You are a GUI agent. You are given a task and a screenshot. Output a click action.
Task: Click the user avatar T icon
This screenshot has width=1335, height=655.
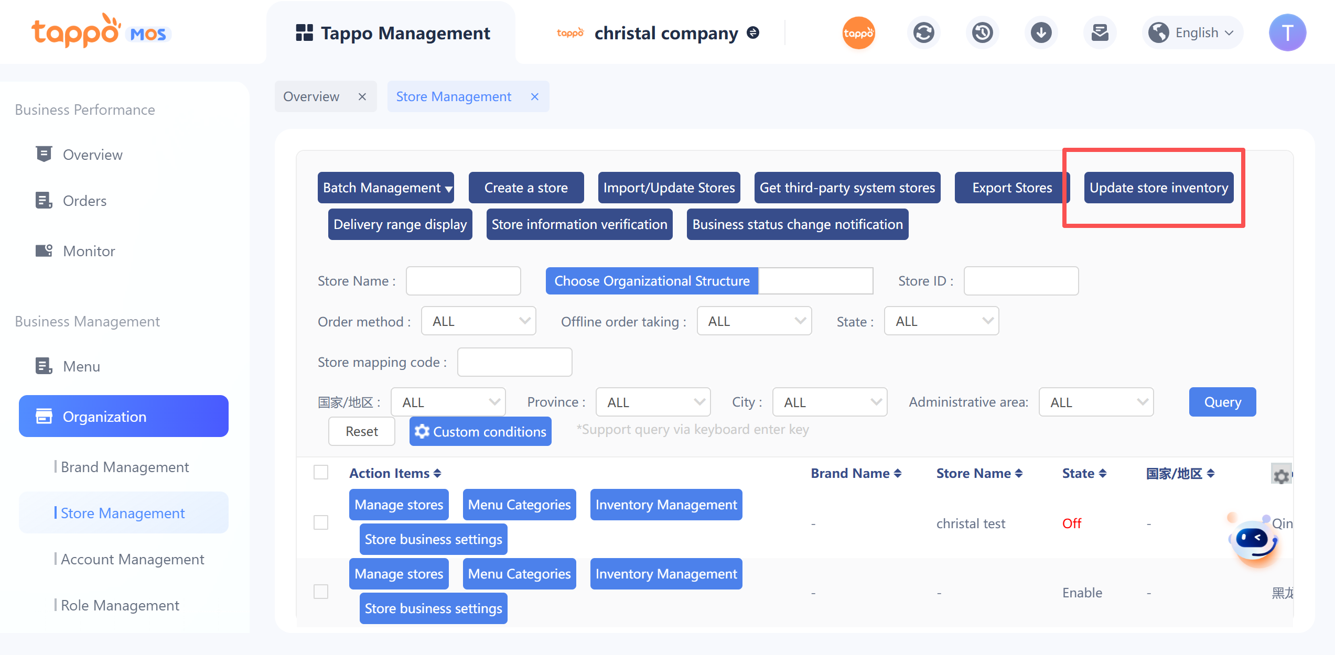pyautogui.click(x=1287, y=33)
